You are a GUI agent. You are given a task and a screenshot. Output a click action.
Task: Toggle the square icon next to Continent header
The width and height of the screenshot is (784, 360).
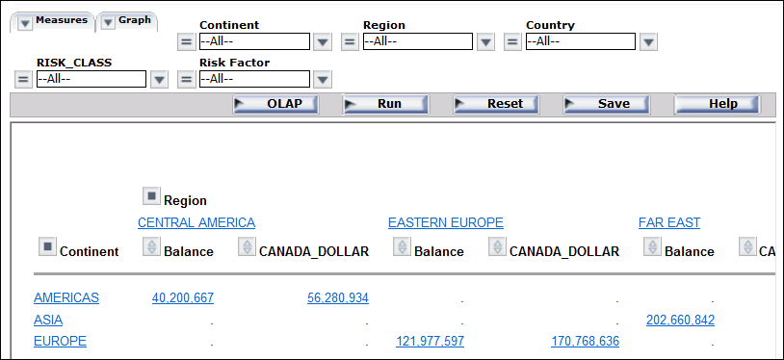point(48,247)
